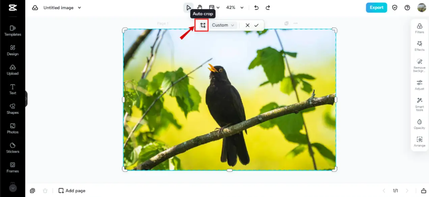
Task: Click the Auto crop icon
Action: (x=203, y=25)
